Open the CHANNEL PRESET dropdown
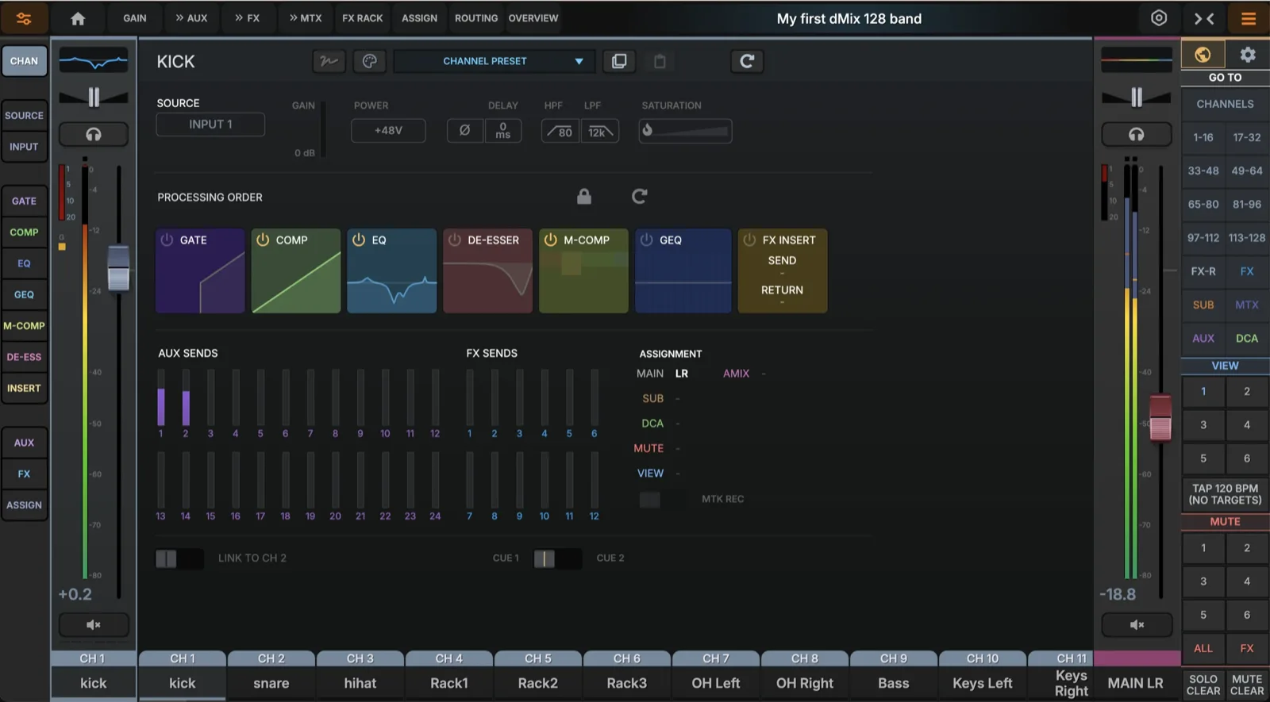 (495, 61)
